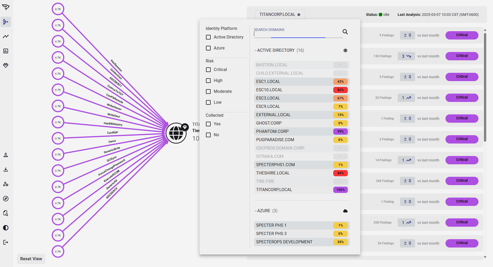Enable the High risk filter
The height and width of the screenshot is (267, 493).
point(208,81)
